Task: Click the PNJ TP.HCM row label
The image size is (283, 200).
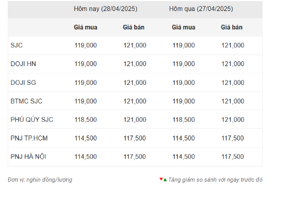Action: tap(29, 138)
